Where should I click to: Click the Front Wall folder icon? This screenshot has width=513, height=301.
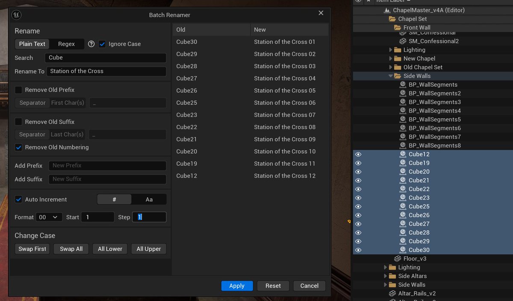click(397, 27)
